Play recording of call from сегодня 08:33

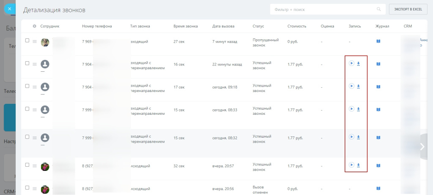coord(351,109)
